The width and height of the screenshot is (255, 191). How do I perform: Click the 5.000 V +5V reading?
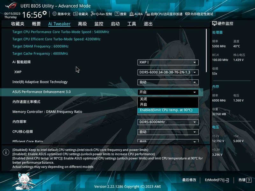tap(238, 141)
